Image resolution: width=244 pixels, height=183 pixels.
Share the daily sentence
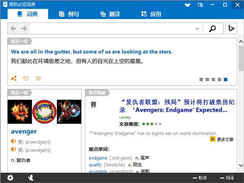pyautogui.click(x=14, y=79)
